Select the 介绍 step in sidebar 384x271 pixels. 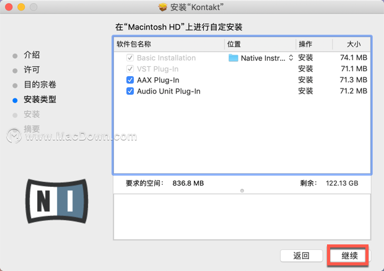click(32, 55)
